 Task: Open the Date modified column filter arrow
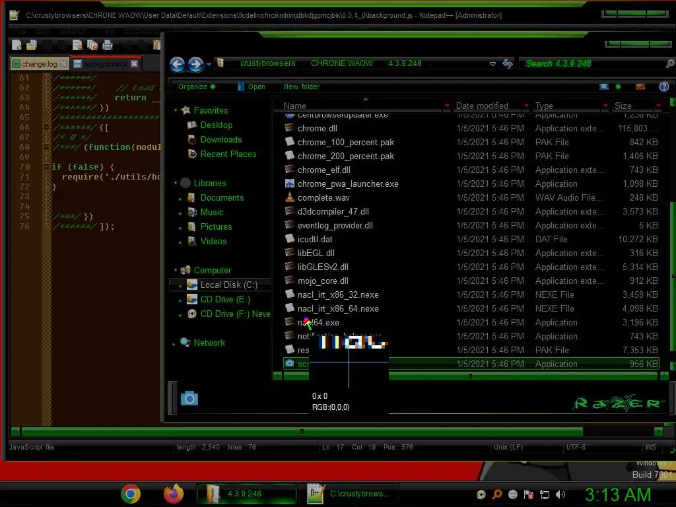tap(526, 106)
